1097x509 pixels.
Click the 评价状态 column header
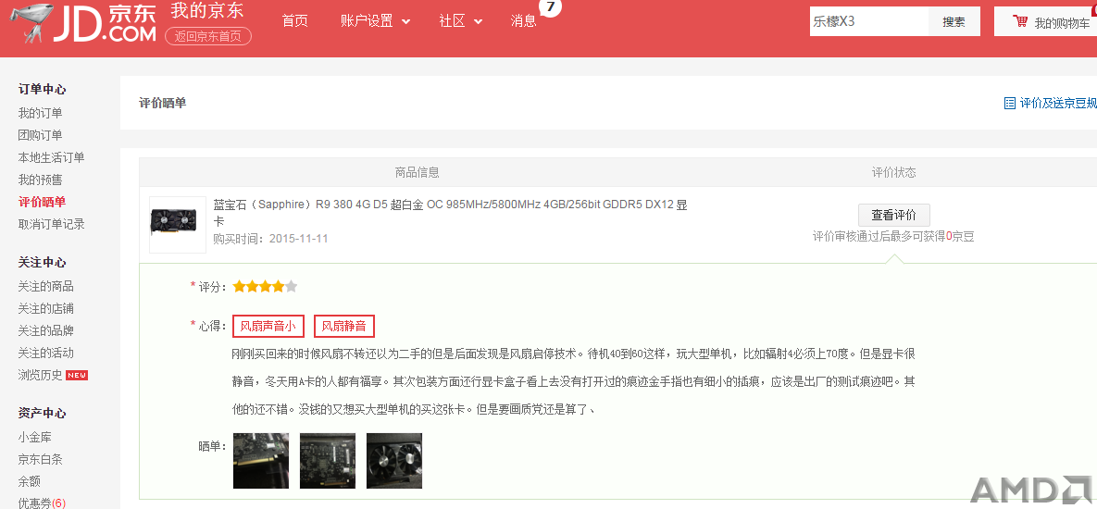(893, 173)
